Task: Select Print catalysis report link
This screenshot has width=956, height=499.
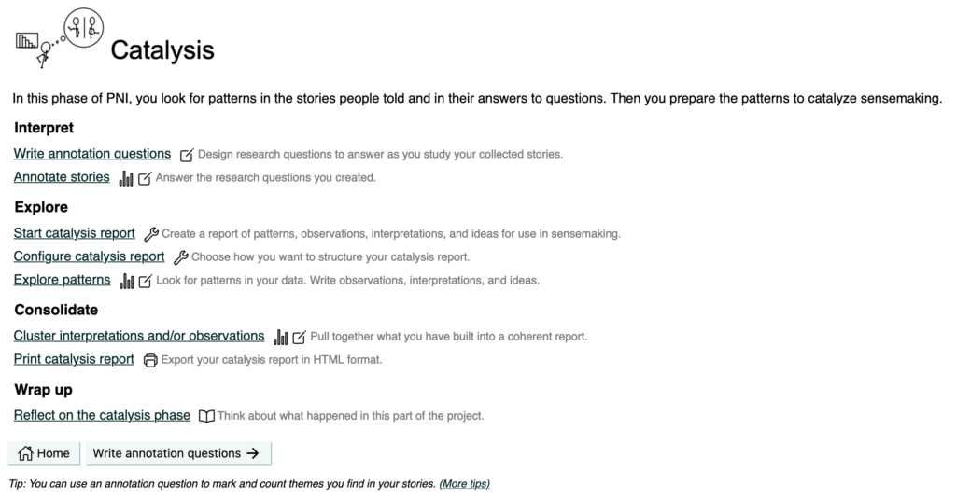Action: (74, 359)
